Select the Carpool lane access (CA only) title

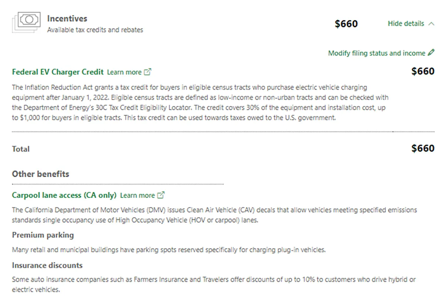(64, 195)
